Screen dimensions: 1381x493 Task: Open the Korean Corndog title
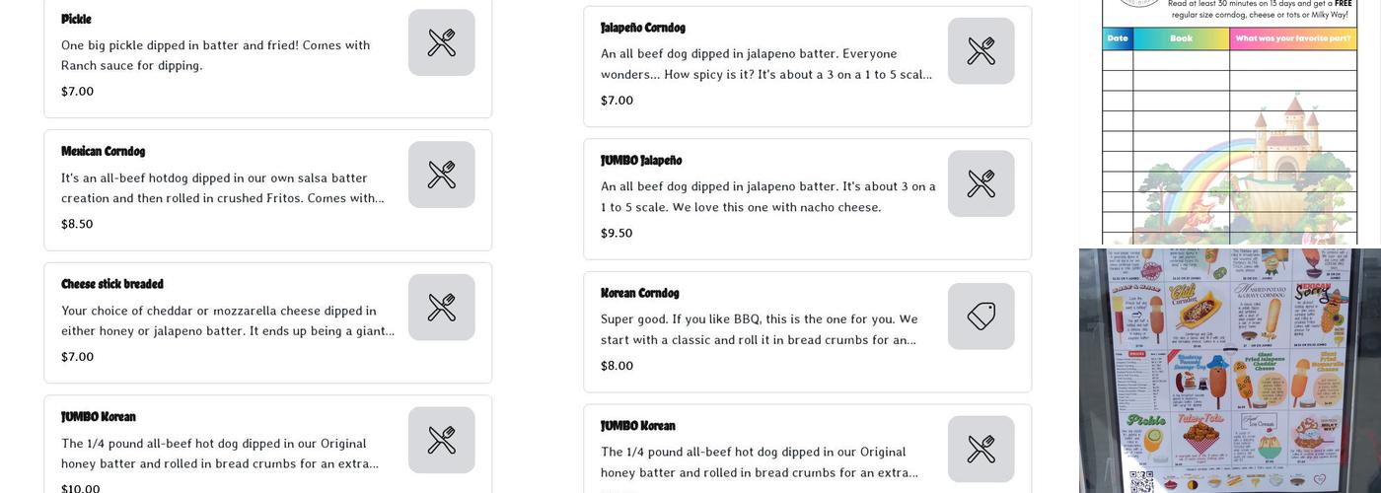click(x=639, y=293)
